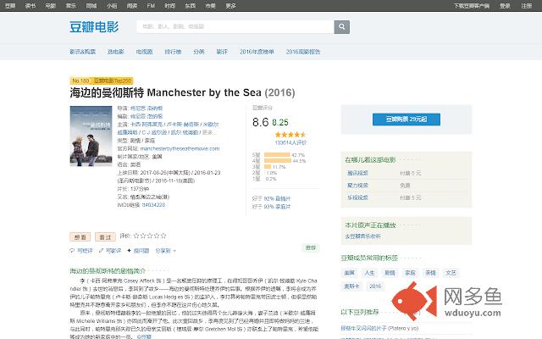Screen dimensions: 542x339
Task: Click the 写影评 pencil icon
Action: [x=102, y=251]
